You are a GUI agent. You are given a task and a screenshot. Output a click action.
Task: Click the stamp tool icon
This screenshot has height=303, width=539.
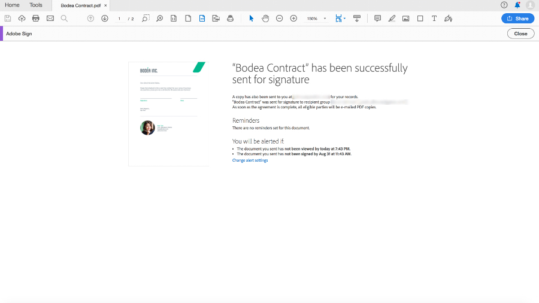[231, 19]
